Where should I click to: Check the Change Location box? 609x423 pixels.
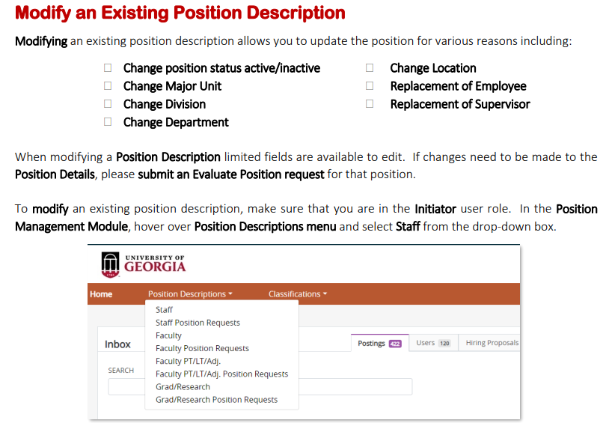coord(370,68)
